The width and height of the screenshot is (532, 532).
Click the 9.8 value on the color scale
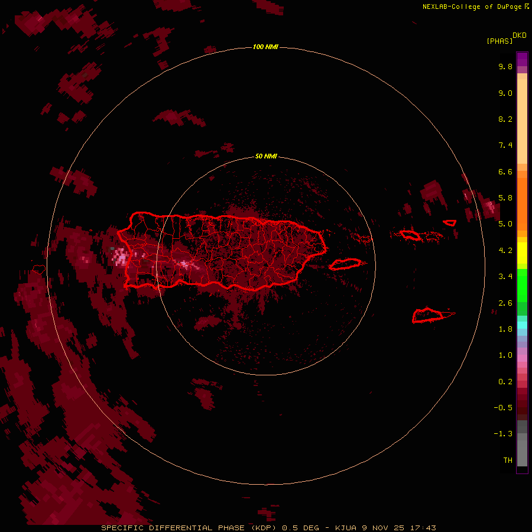pyautogui.click(x=505, y=66)
